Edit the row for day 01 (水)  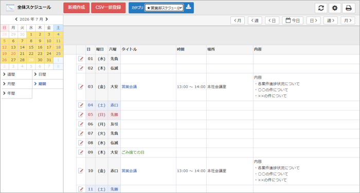coord(81,59)
